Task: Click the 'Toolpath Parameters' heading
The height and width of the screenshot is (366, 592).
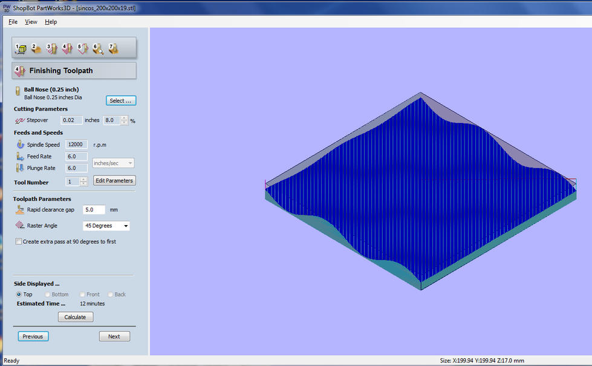Action: tap(42, 198)
